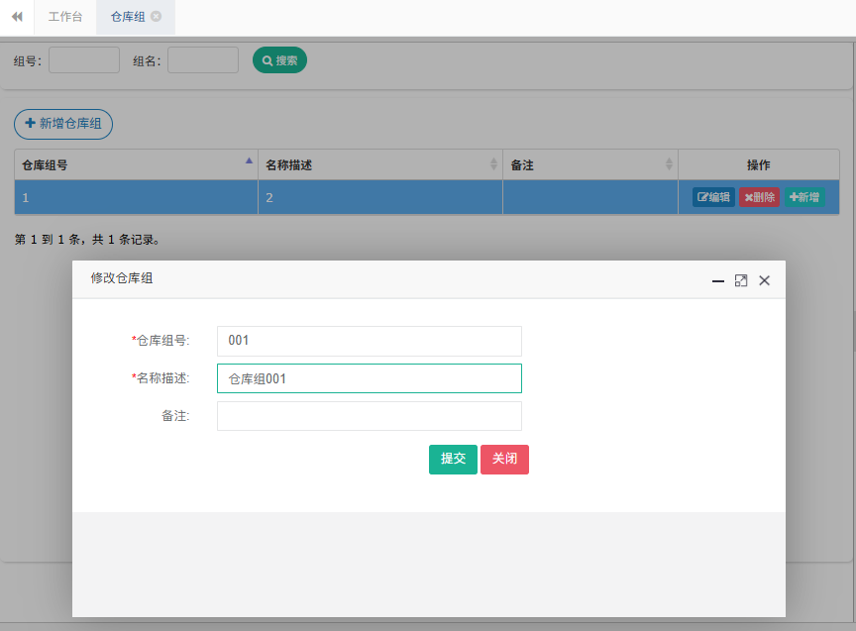The height and width of the screenshot is (631, 856).
Task: Sort by 备注 column arrows
Action: 669,164
